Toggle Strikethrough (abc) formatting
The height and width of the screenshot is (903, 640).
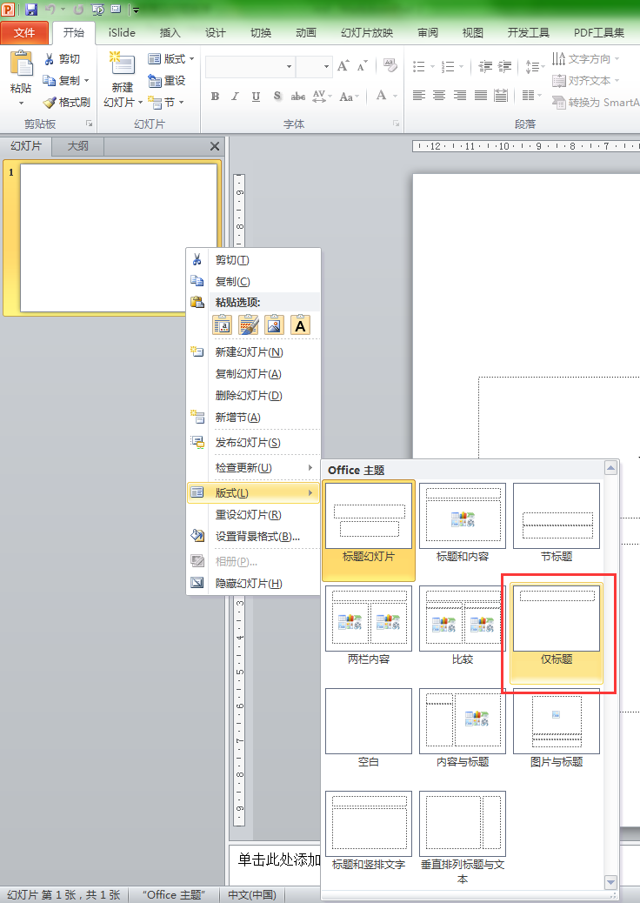click(x=298, y=97)
